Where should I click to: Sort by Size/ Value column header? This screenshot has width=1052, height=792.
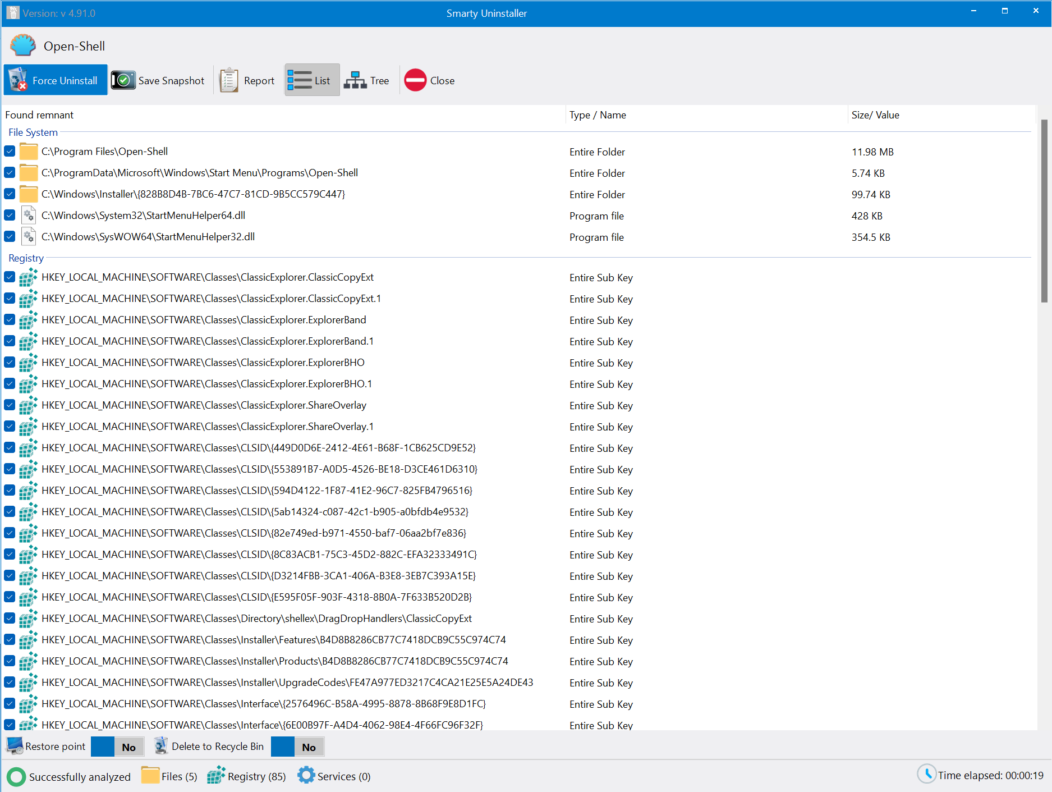875,115
